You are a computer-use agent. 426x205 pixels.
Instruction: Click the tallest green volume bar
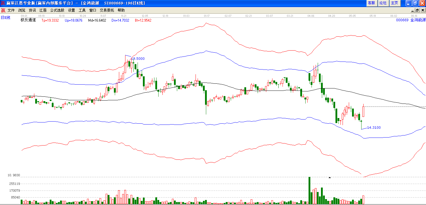click(x=309, y=191)
